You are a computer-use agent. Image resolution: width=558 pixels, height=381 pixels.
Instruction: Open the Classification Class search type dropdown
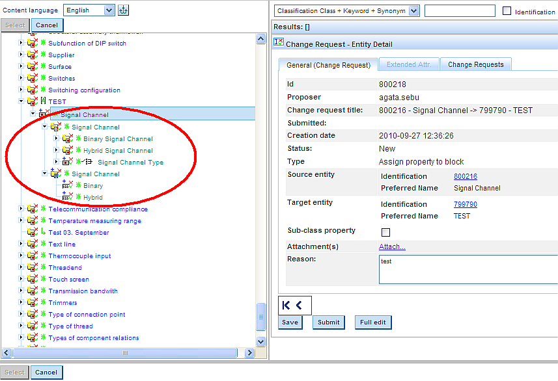click(414, 11)
